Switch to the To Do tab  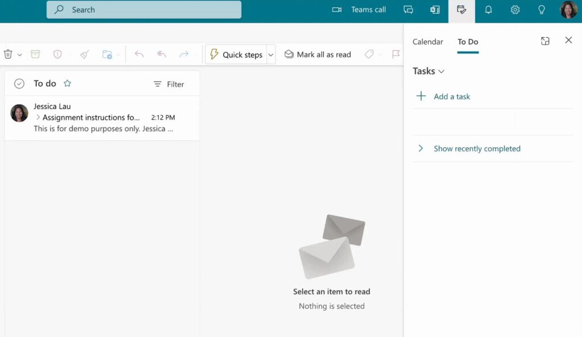pos(468,41)
